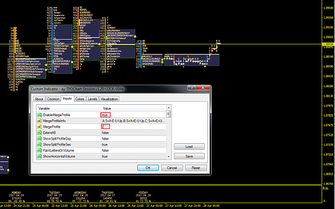Select the ShowSplitProfileDay variable name
The width and height of the screenshot is (335, 209).
57,138
